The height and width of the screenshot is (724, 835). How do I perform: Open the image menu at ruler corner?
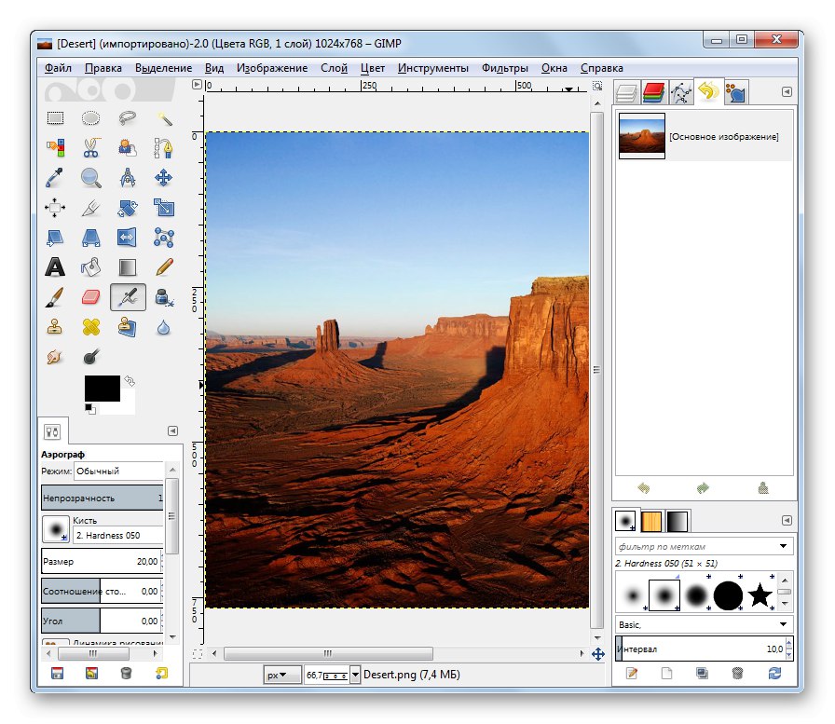pyautogui.click(x=197, y=85)
